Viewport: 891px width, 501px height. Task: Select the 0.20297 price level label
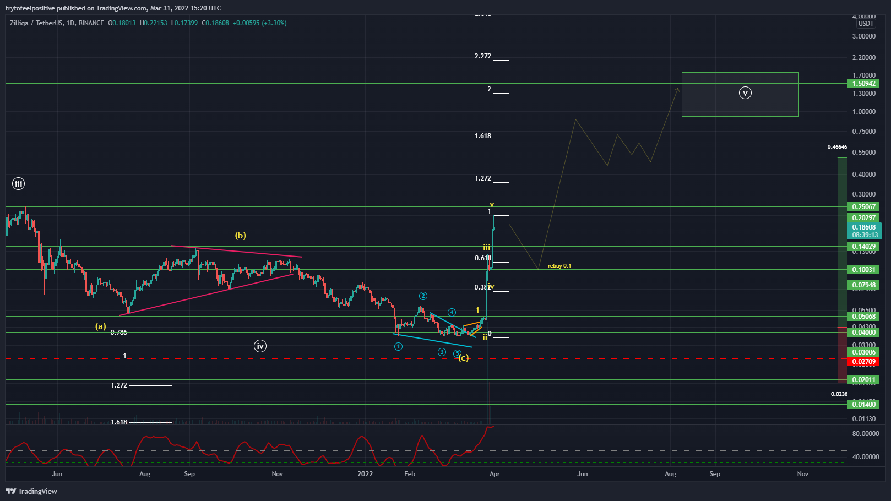coord(863,218)
